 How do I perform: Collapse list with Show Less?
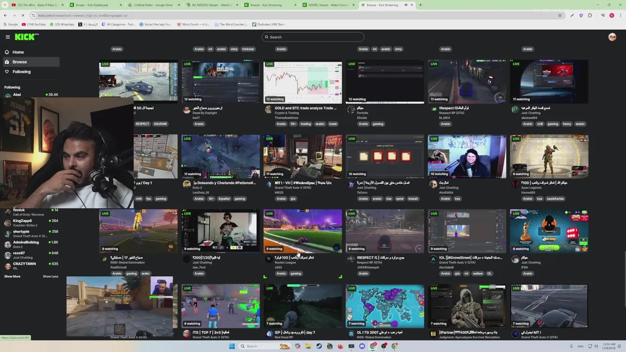pos(50,277)
